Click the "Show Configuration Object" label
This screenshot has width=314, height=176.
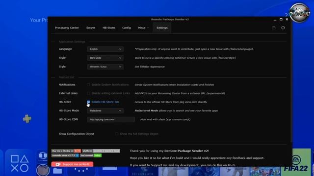77,133
